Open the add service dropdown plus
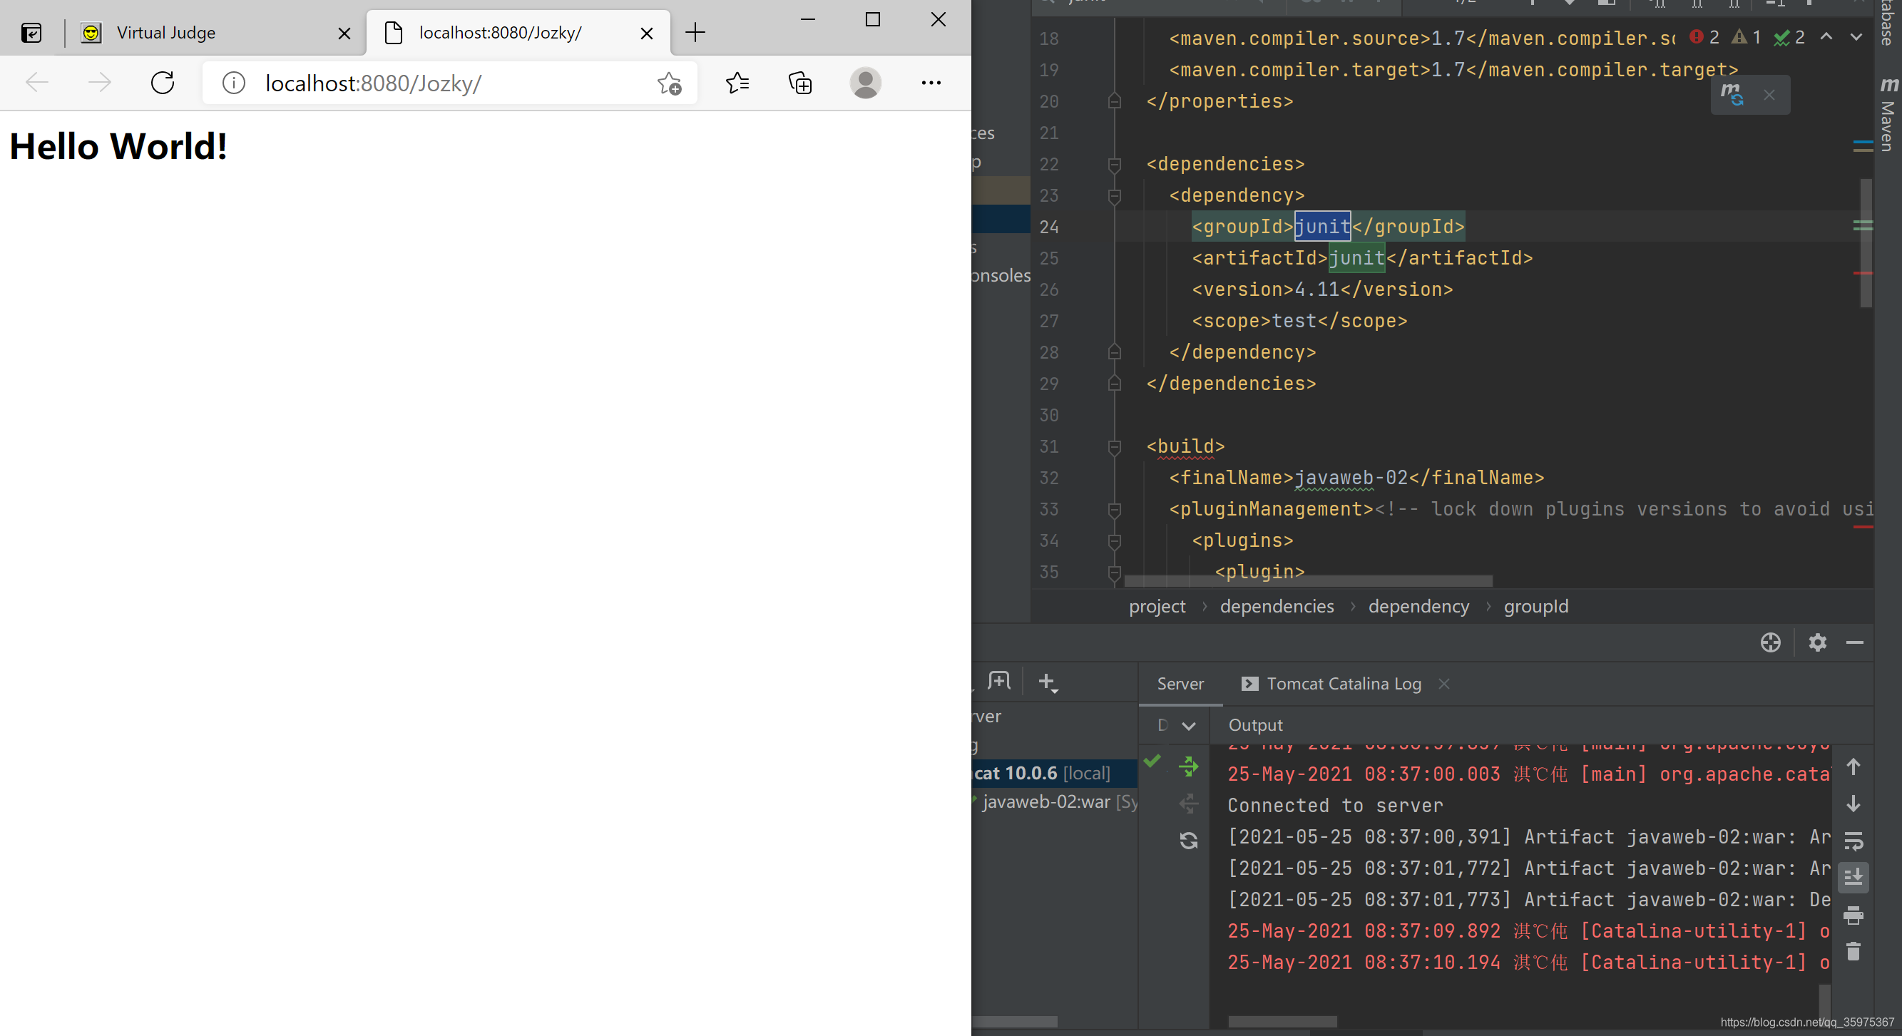The height and width of the screenshot is (1036, 1902). tap(1047, 682)
